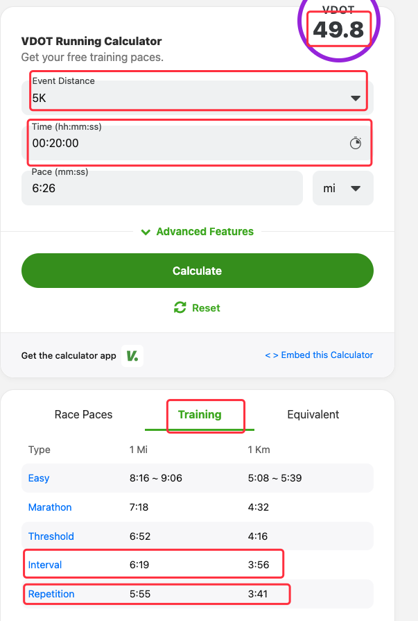Select the Training tab
The image size is (418, 621).
pos(200,415)
